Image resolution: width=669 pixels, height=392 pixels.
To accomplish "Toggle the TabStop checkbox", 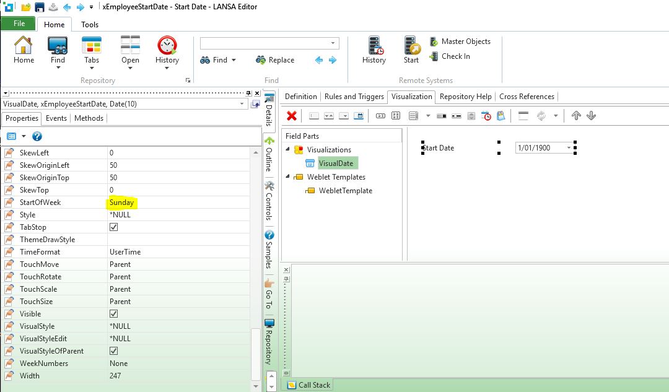I will pos(113,227).
